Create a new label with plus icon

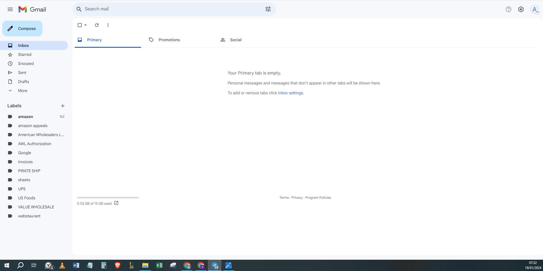coord(63,106)
